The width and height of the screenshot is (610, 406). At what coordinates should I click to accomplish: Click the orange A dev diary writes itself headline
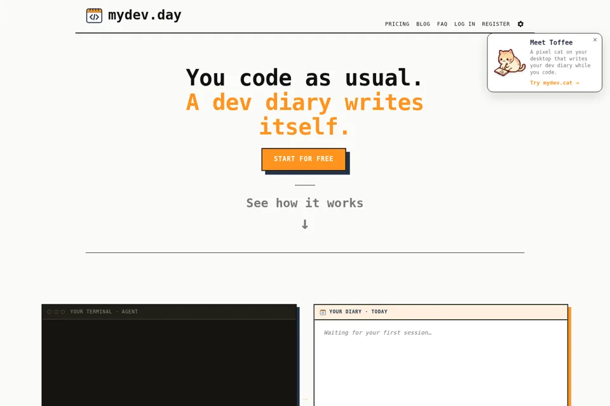(304, 114)
